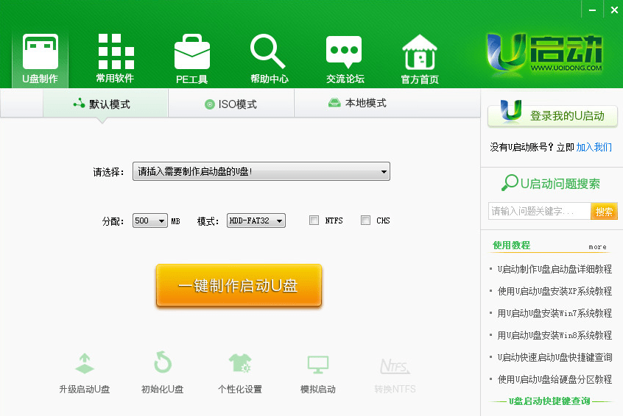Open the 模式 HDD-FAT32 dropdown
This screenshot has height=416, width=623.
point(256,220)
